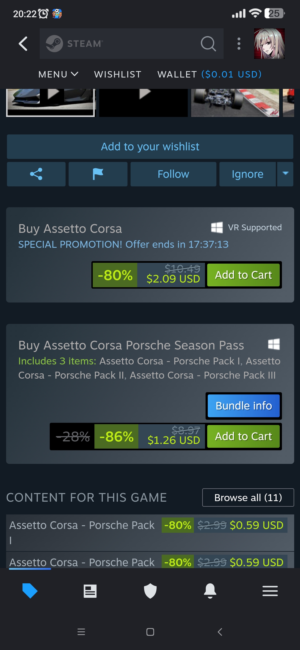The height and width of the screenshot is (650, 300).
Task: Add Assetto Corsa $2.09 to cart
Action: coord(243,275)
